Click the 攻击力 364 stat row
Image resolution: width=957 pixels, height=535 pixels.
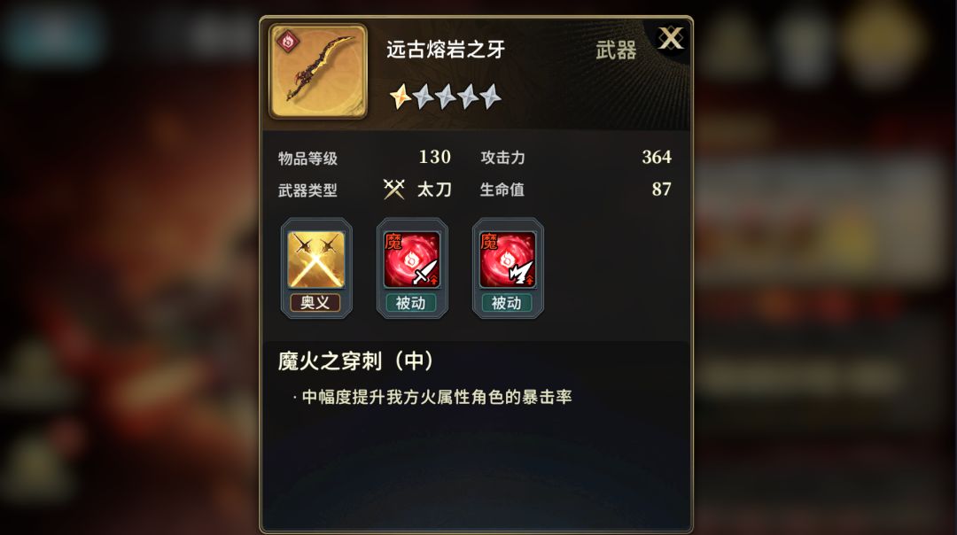(576, 158)
